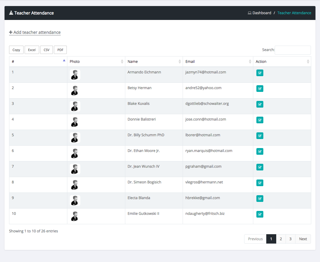
Task: Export table as PDF
Action: coord(60,50)
